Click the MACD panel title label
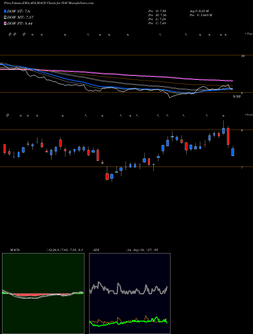The image size is (253, 334). 15,250
